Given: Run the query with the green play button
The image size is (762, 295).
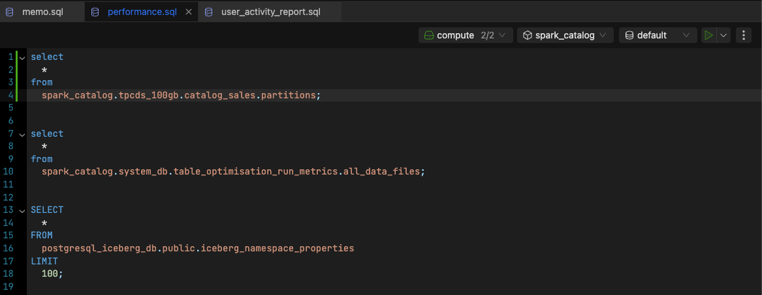Looking at the screenshot, I should click(x=709, y=35).
